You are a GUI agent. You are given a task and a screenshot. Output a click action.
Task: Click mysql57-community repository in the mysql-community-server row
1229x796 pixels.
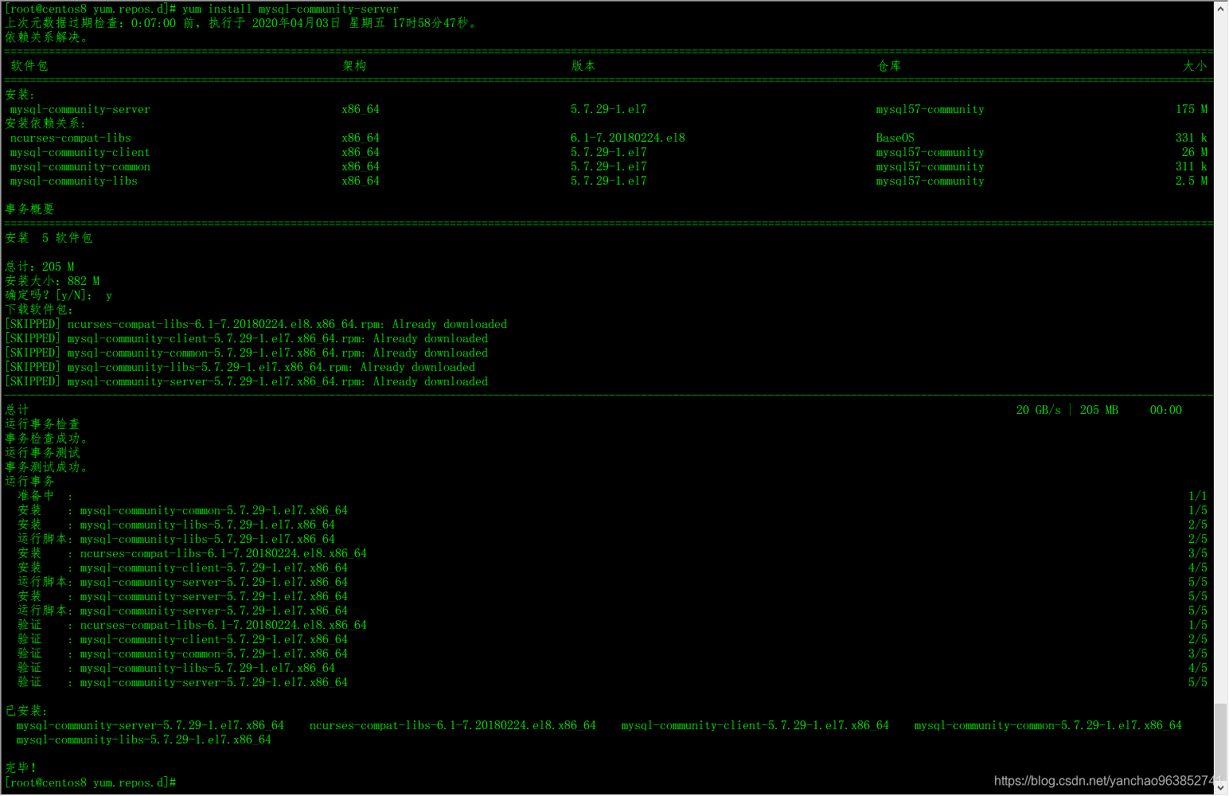pos(930,109)
